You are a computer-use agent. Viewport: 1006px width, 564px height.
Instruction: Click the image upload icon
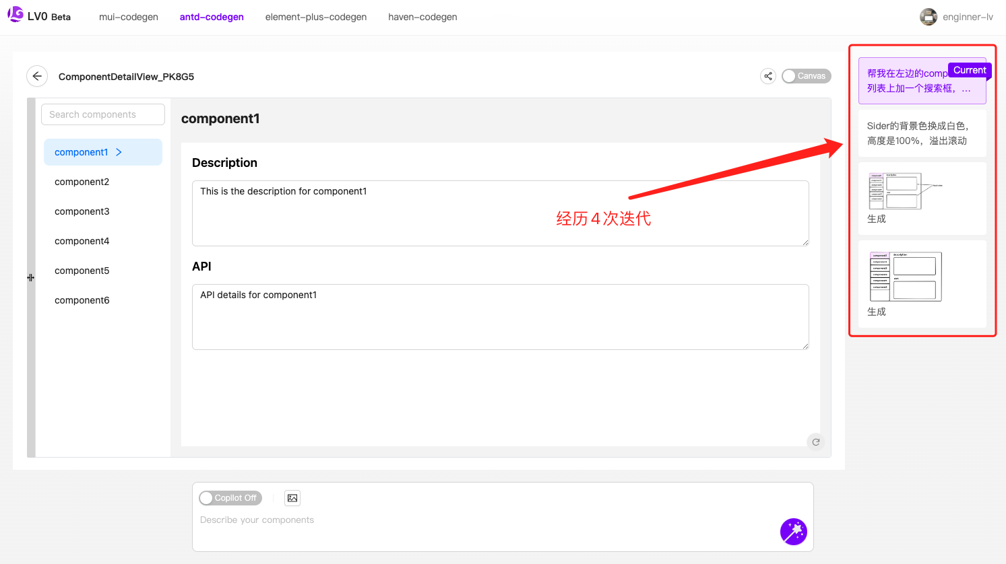(x=292, y=498)
